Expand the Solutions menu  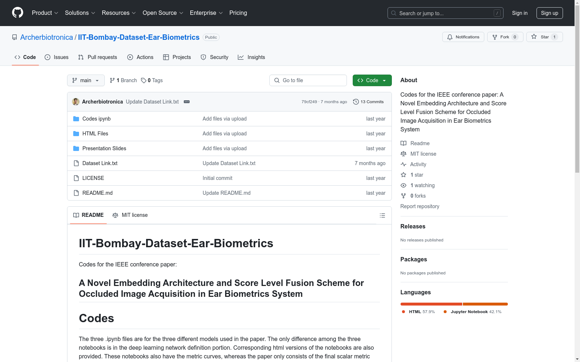coord(80,13)
